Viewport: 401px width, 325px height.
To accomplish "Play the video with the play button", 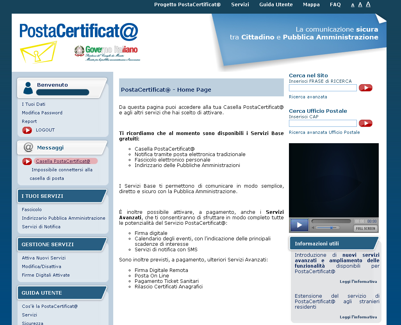I will [x=299, y=225].
